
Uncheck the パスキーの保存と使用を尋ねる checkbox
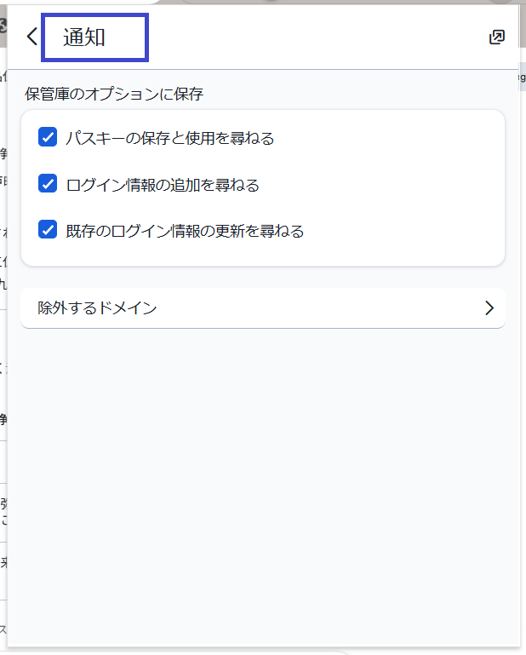tap(48, 137)
